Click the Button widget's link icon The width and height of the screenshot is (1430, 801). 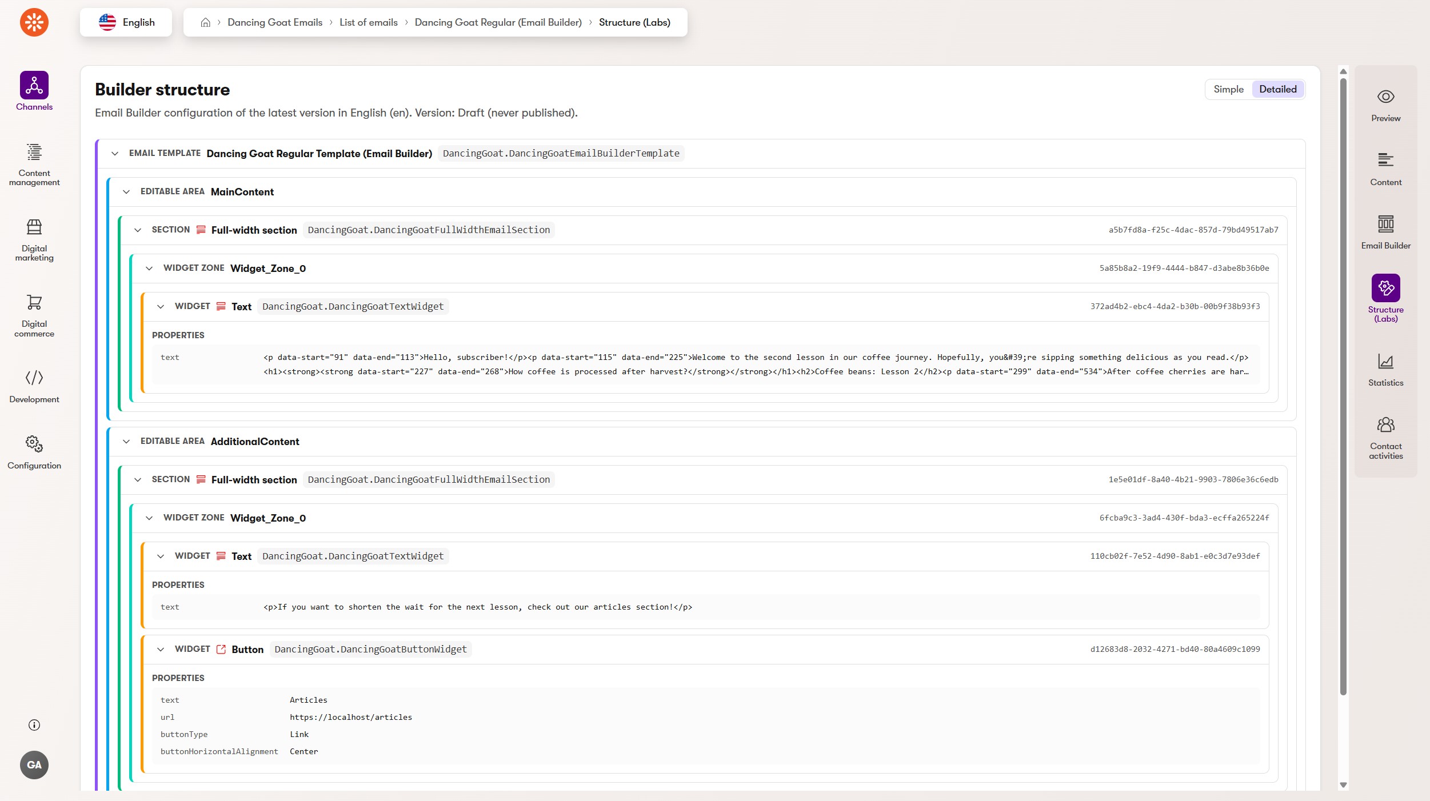tap(221, 649)
